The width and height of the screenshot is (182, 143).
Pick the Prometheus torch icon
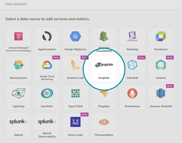coord(132,93)
